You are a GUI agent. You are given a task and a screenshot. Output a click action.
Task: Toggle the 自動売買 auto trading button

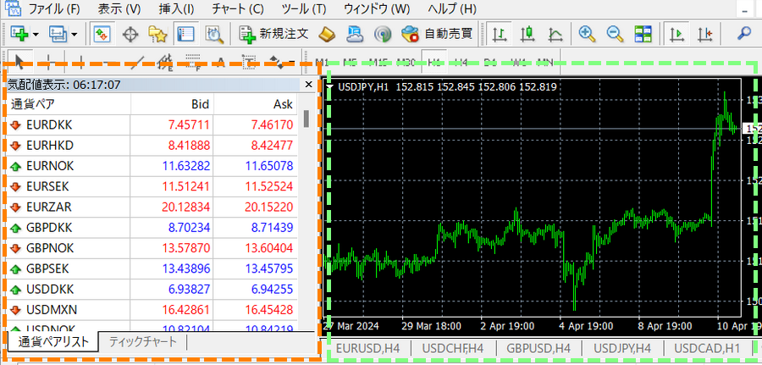click(436, 34)
